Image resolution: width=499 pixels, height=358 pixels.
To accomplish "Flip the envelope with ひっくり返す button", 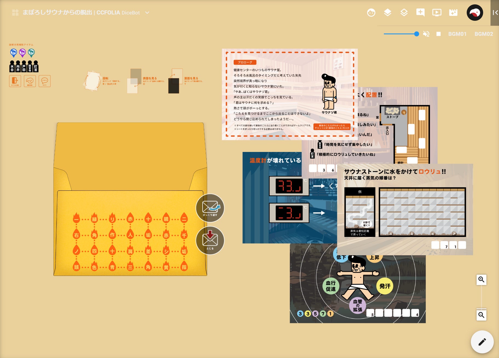I will point(210,208).
